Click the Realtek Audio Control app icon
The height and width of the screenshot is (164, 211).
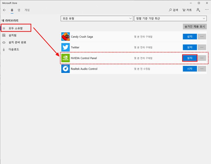[x=66, y=69]
